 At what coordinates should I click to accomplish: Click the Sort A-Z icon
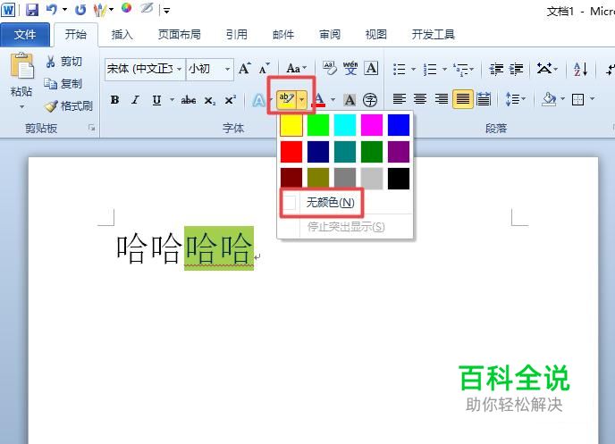(x=580, y=69)
